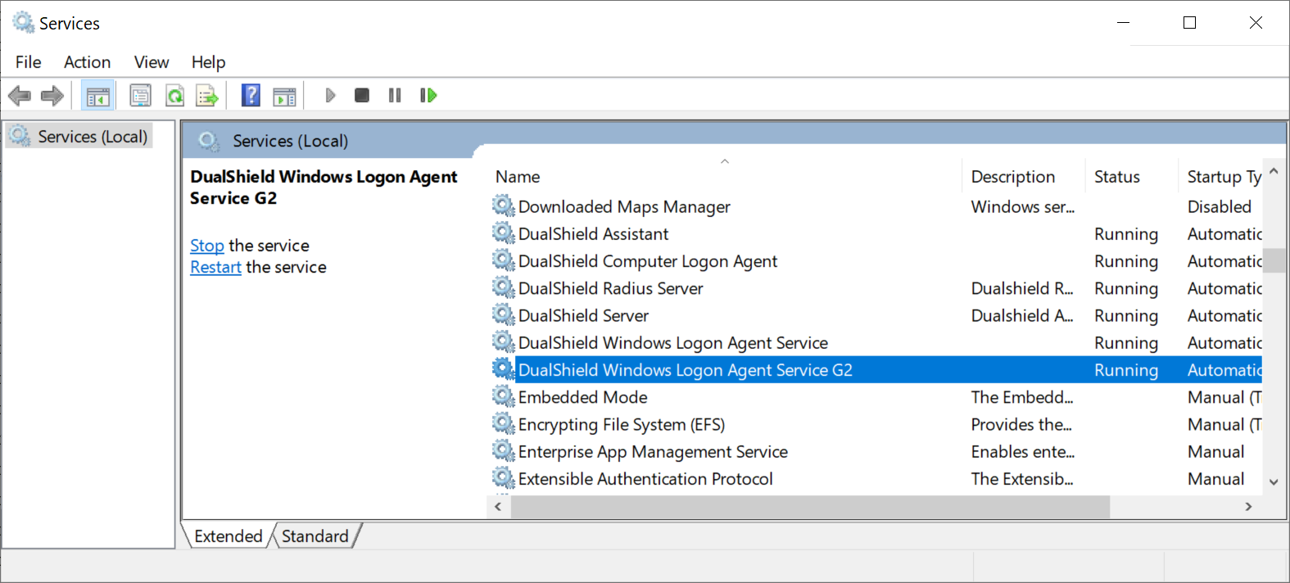Open Properties from the toolbar icon
1290x583 pixels.
click(141, 96)
